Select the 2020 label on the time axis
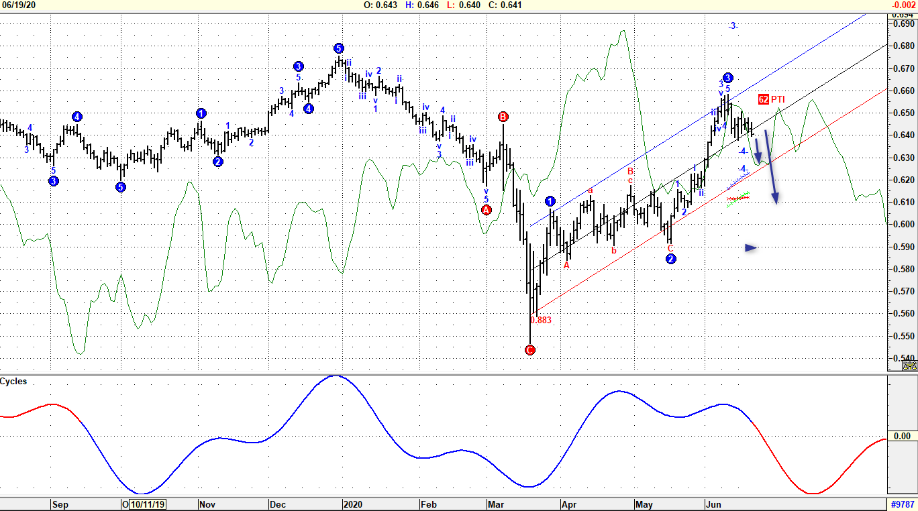This screenshot has width=918, height=511. pos(352,504)
